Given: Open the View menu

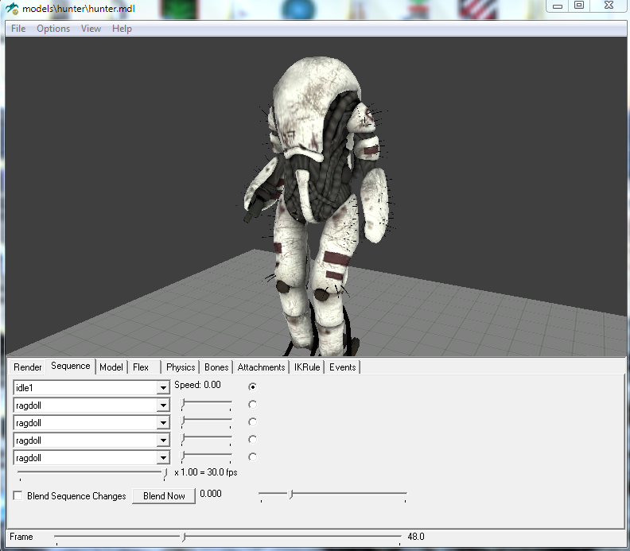Looking at the screenshot, I should [x=91, y=29].
